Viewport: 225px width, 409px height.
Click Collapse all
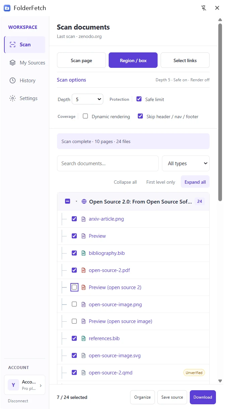pos(125,182)
